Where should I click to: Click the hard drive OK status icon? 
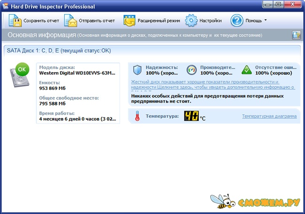pos(20,75)
